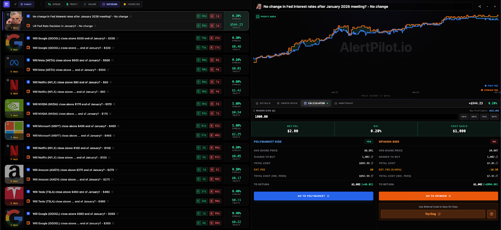This screenshot has width=501, height=230.
Task: Copy Opinion side total cost value
Action: pos(497,163)
